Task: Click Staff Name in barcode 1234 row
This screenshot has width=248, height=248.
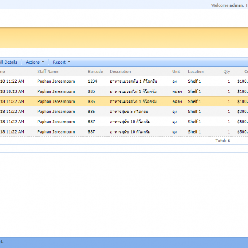Action: (x=56, y=81)
